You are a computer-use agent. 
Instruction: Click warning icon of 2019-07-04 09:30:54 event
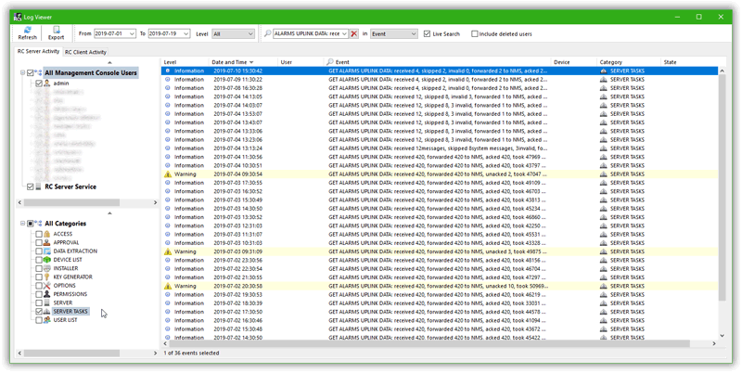[168, 174]
